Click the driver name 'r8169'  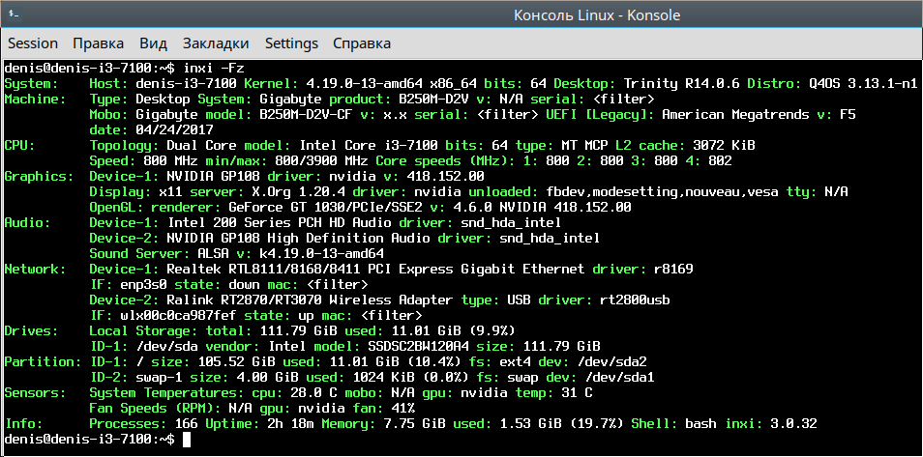click(x=673, y=269)
